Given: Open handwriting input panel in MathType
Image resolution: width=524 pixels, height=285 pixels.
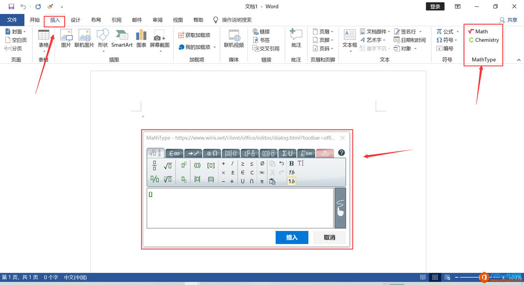Looking at the screenshot, I should pos(340,208).
